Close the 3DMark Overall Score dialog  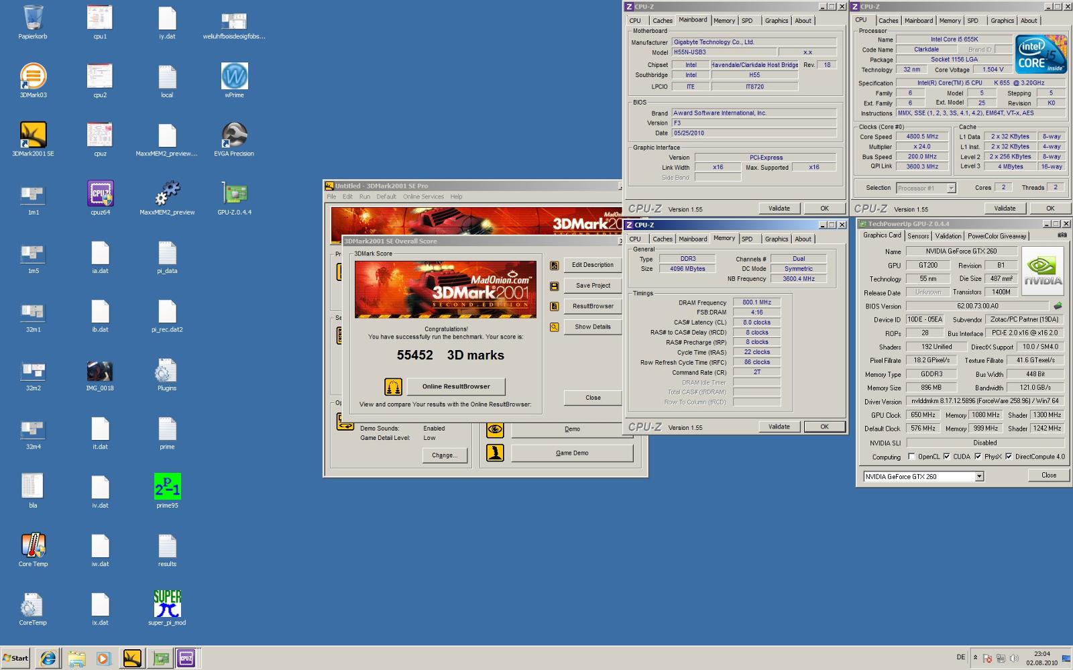click(x=593, y=398)
